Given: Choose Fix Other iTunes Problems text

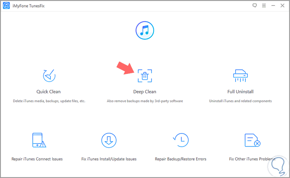Looking at the screenshot, I should (x=252, y=159).
